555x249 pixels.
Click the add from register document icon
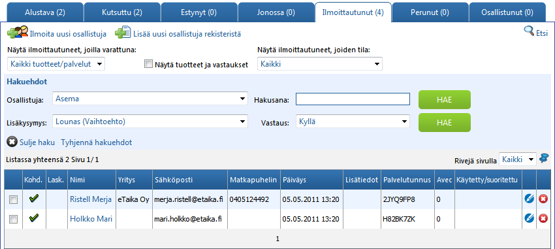coord(123,32)
